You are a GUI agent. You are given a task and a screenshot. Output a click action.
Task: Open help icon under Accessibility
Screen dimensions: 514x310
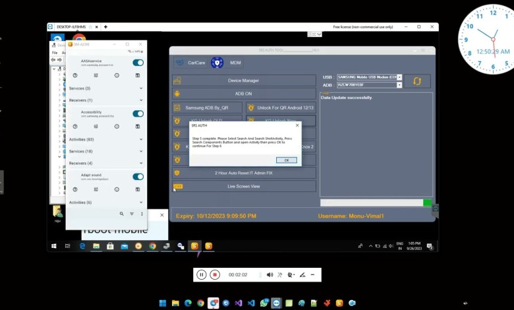tap(75, 126)
